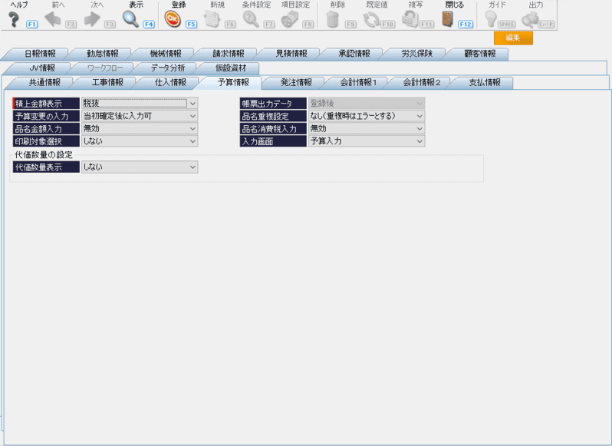Click the 積上金額表示 field label
612x446 pixels.
pos(46,104)
